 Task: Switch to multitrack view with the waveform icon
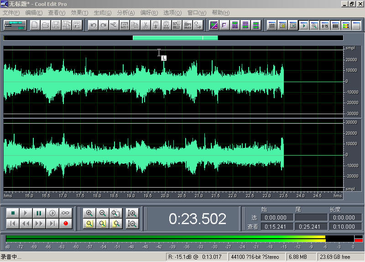[x=15, y=25]
